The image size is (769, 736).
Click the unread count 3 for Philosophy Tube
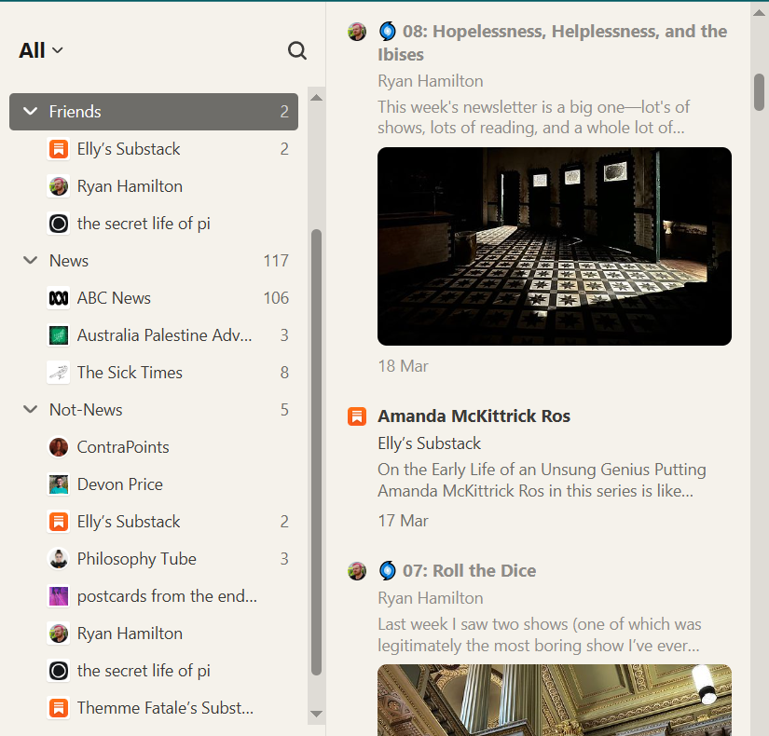point(284,559)
